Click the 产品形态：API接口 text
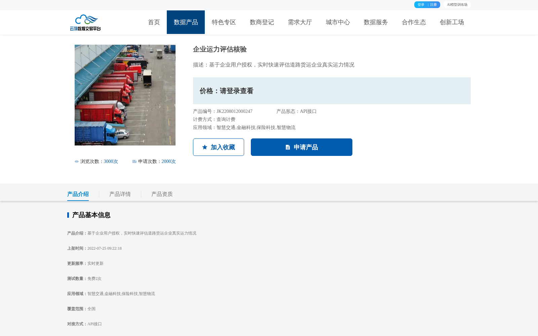The height and width of the screenshot is (336, 538). tap(297, 112)
